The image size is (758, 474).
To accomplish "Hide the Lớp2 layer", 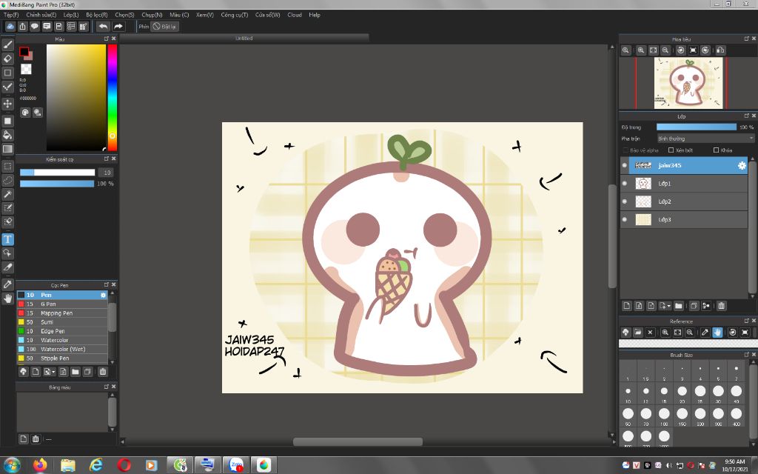I will pyautogui.click(x=625, y=201).
